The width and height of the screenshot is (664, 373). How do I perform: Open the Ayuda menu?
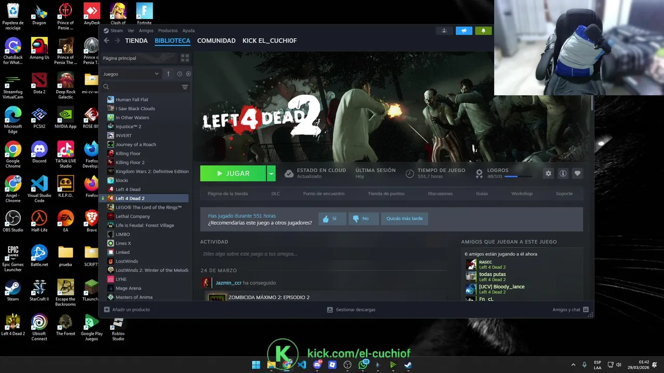click(x=188, y=31)
